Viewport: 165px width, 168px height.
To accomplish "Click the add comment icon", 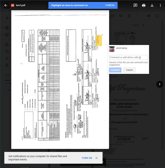I will coord(135,5).
